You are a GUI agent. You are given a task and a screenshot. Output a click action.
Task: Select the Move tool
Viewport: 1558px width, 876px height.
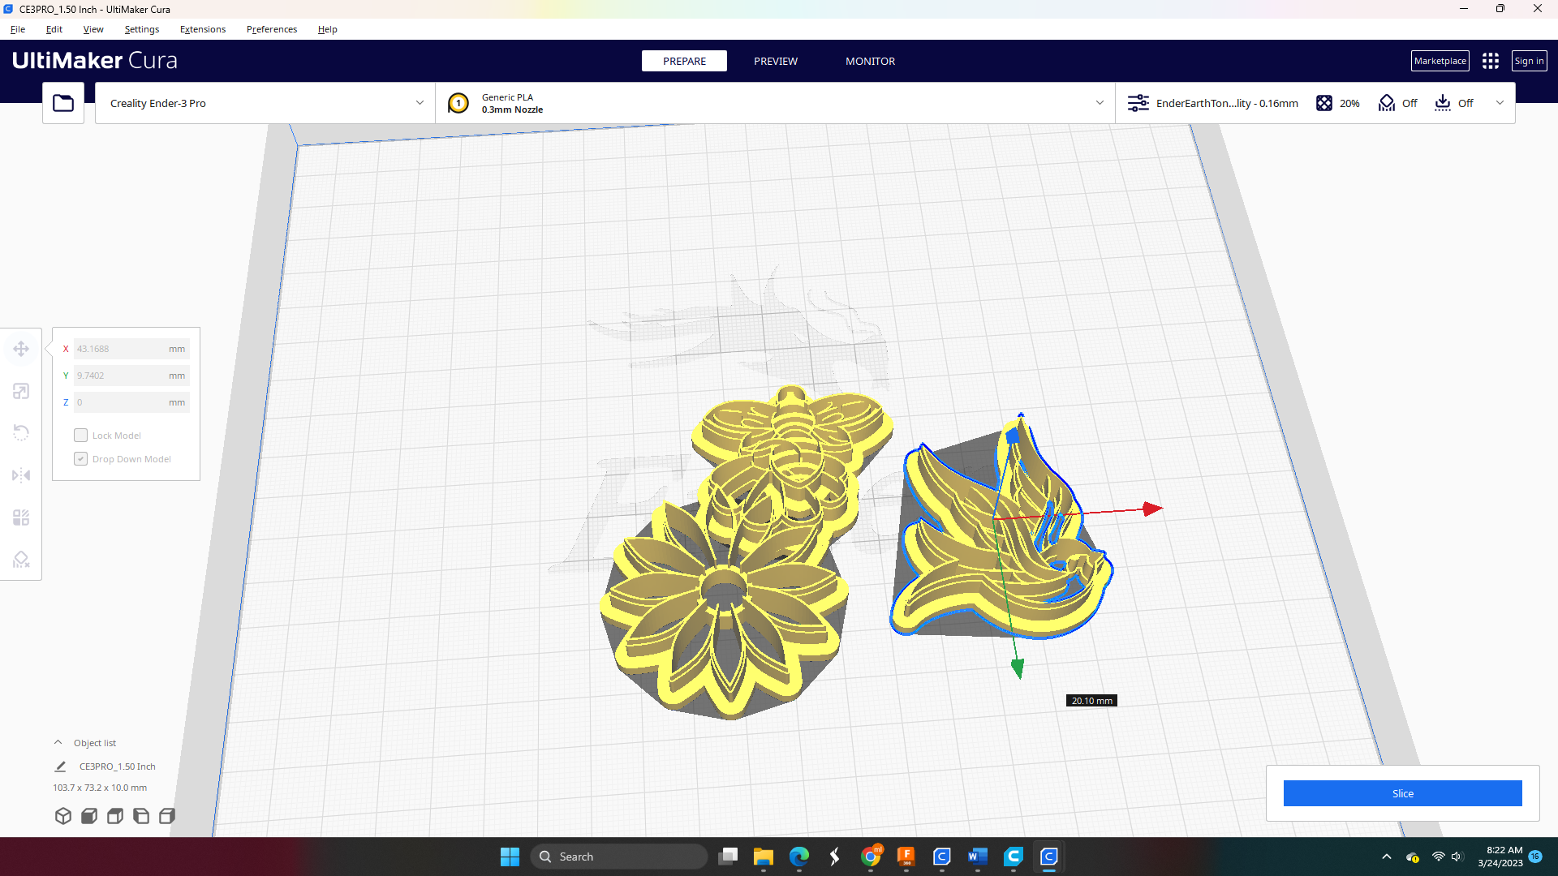[x=20, y=348]
